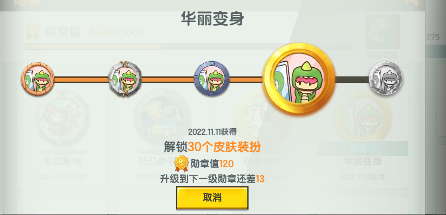Image resolution: width=446 pixels, height=215 pixels.
Task: Click the background 华丽变身 medal card
Action: click(x=362, y=128)
